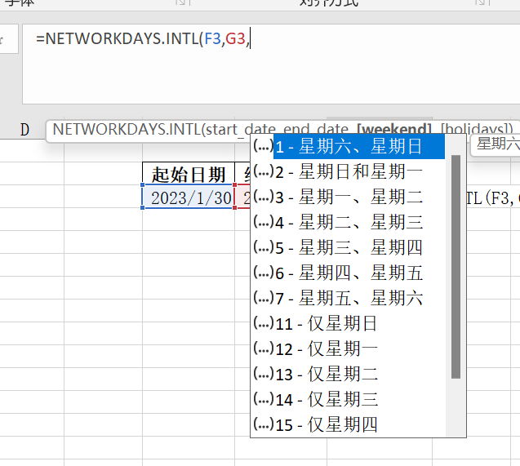
Task: Click holidays argument in function tooltip
Action: tap(475, 129)
